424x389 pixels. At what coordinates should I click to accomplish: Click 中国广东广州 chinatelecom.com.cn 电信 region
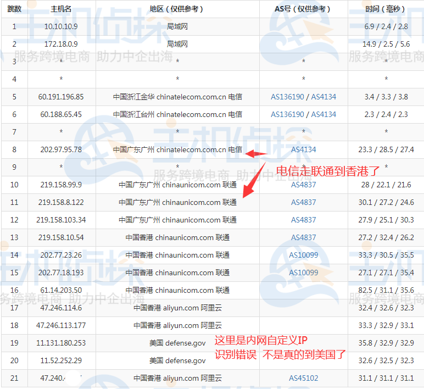click(177, 149)
